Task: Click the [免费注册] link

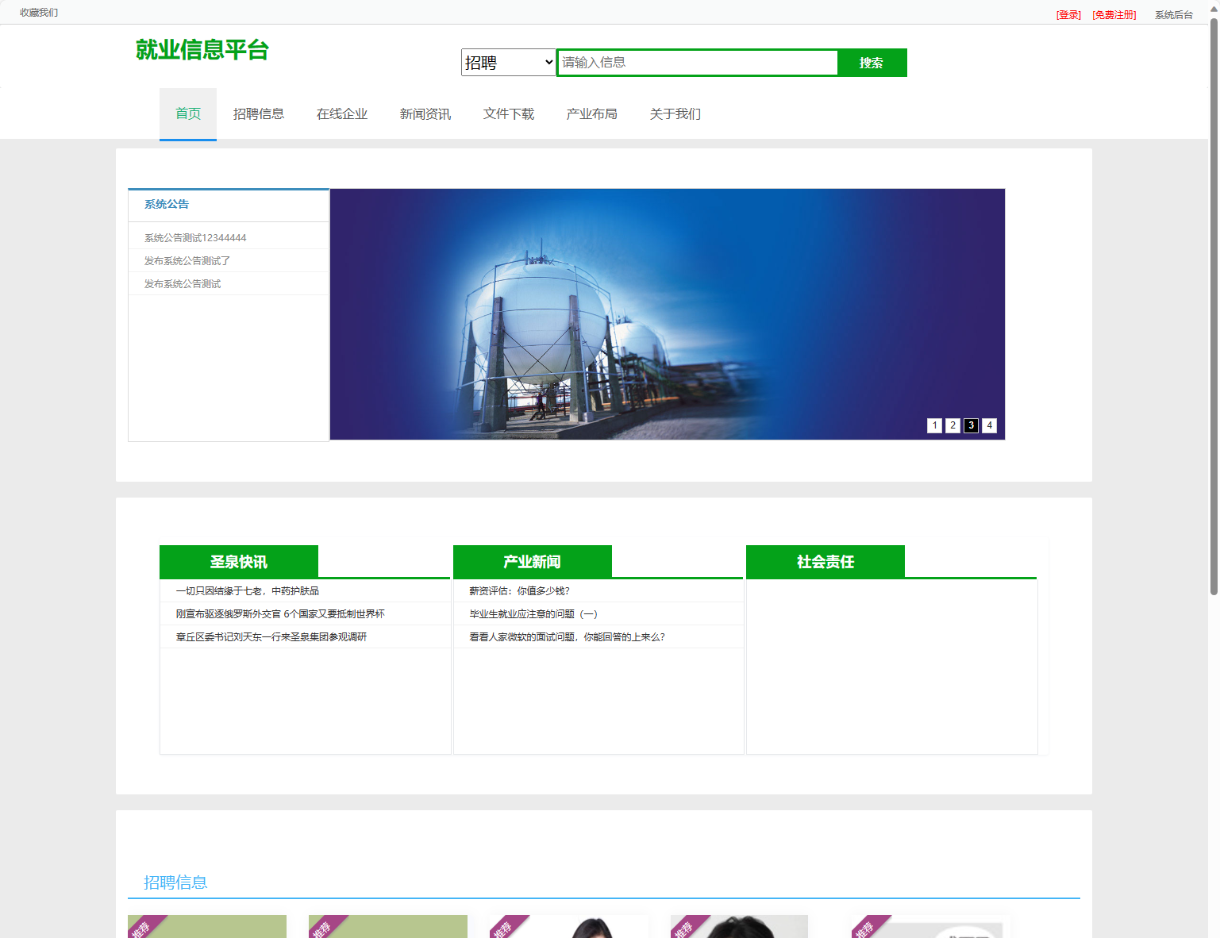Action: click(1114, 13)
